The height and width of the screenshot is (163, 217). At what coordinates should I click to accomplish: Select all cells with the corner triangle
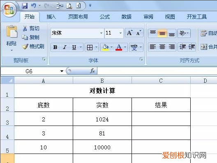(x=7, y=80)
